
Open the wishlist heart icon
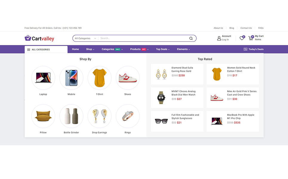click(x=241, y=38)
